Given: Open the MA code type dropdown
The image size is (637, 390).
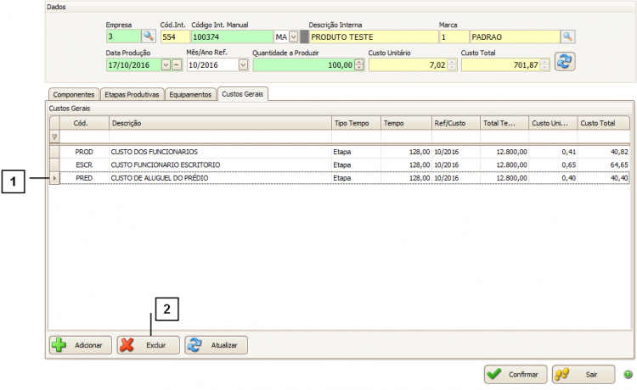Looking at the screenshot, I should [293, 36].
